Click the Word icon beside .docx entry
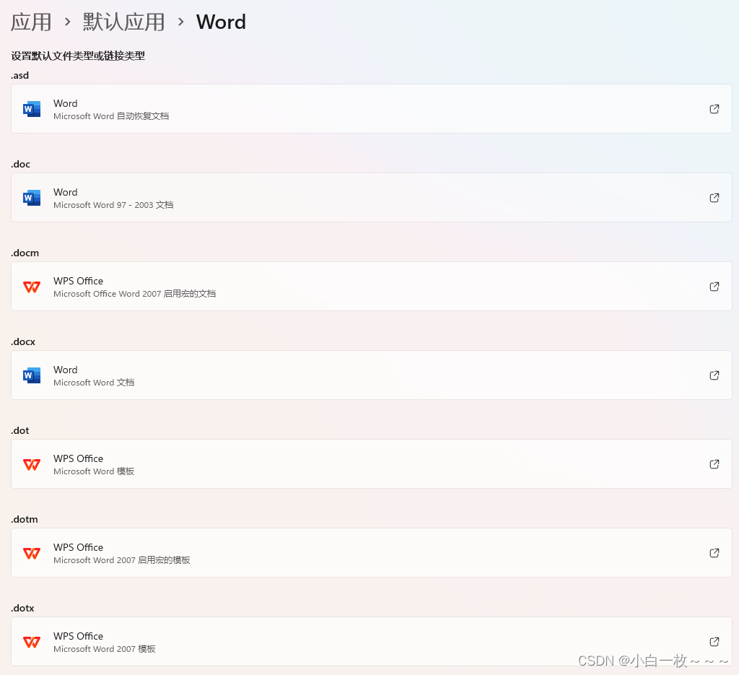 click(x=32, y=375)
